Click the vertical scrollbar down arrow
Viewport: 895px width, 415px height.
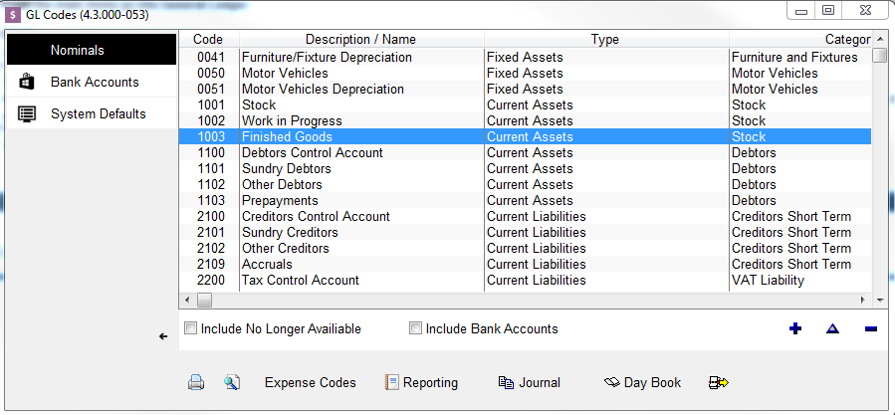point(879,300)
